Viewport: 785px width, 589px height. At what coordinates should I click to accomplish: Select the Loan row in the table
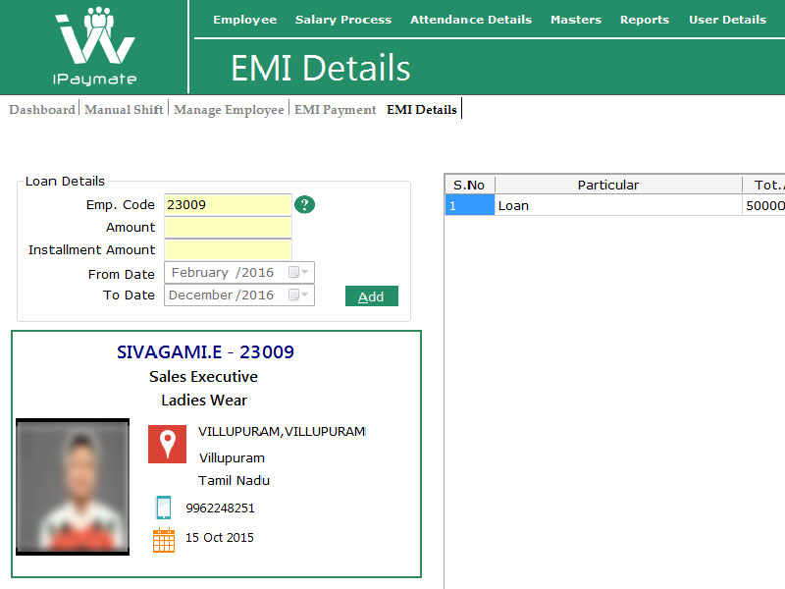(617, 206)
